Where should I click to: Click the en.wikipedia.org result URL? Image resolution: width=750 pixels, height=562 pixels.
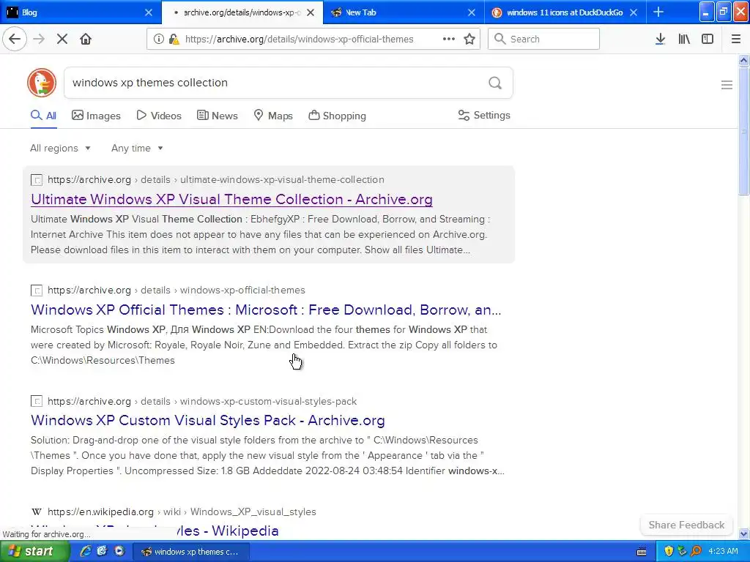pyautogui.click(x=182, y=512)
